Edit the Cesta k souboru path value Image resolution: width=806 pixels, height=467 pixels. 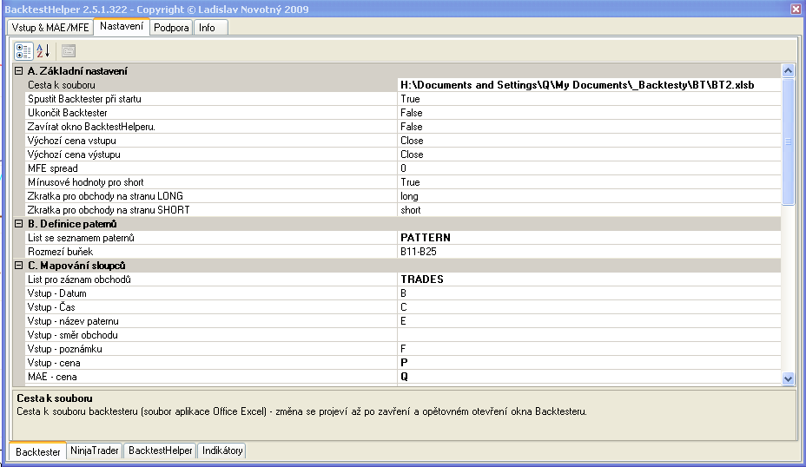pyautogui.click(x=589, y=85)
